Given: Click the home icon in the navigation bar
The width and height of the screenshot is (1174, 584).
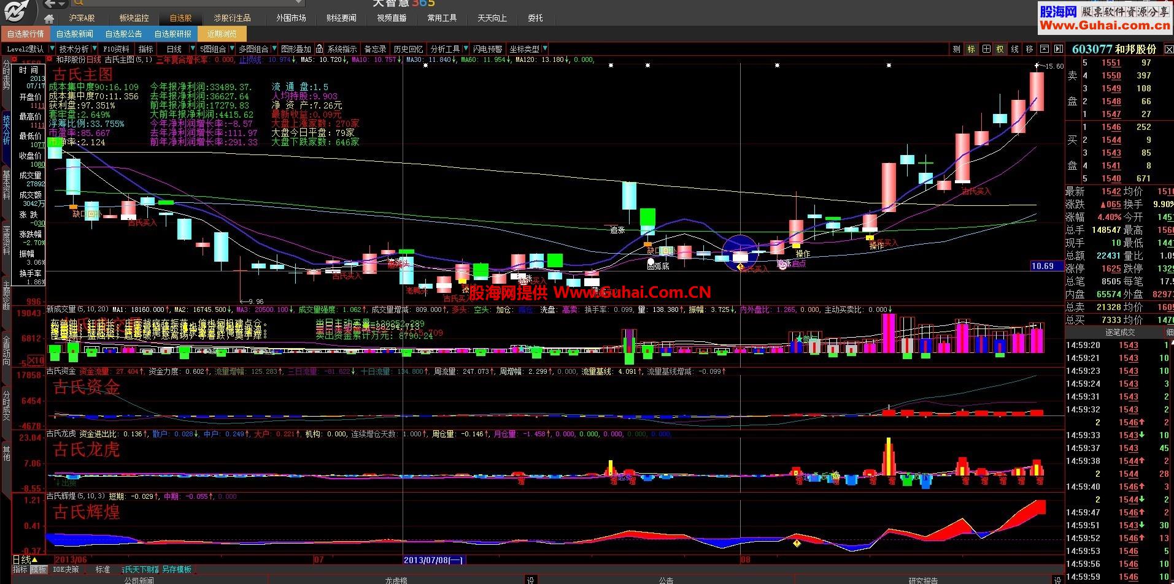Looking at the screenshot, I should click(x=50, y=18).
